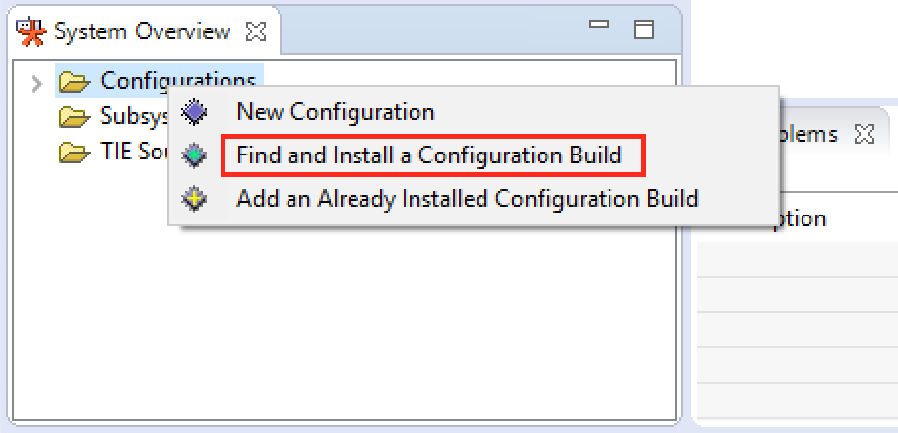Select the Configurations tree item label
The height and width of the screenshot is (433, 898).
click(x=177, y=81)
